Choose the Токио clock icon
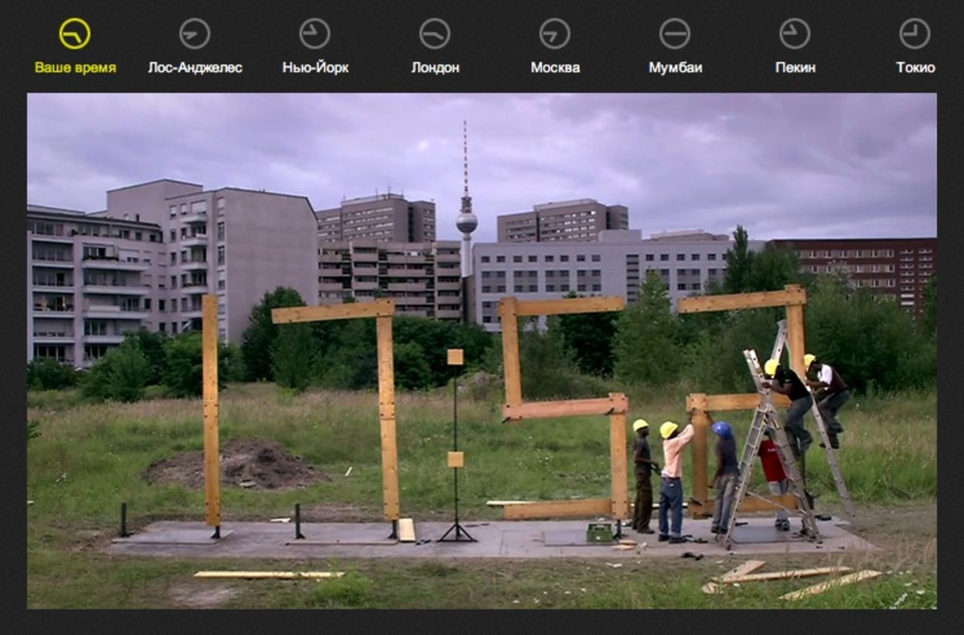This screenshot has height=635, width=964. [x=914, y=34]
